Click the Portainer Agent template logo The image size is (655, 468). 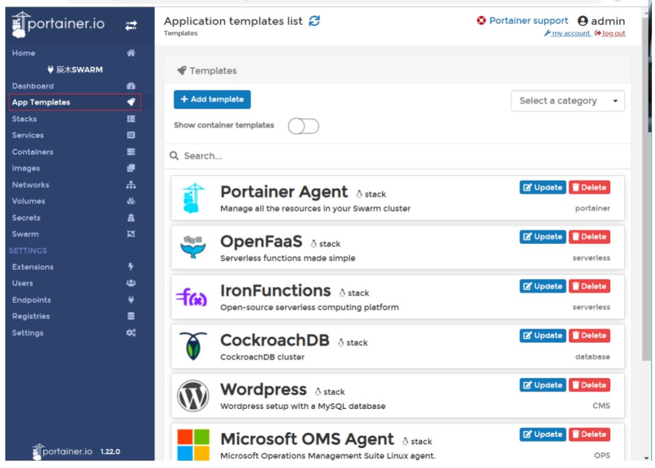click(x=193, y=198)
